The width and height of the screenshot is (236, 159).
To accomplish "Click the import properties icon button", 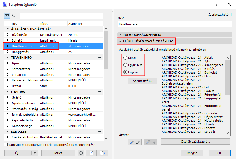I will (x=91, y=153).
